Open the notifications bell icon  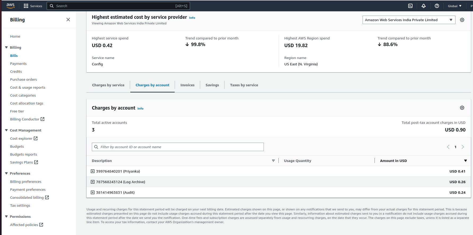pos(424,6)
